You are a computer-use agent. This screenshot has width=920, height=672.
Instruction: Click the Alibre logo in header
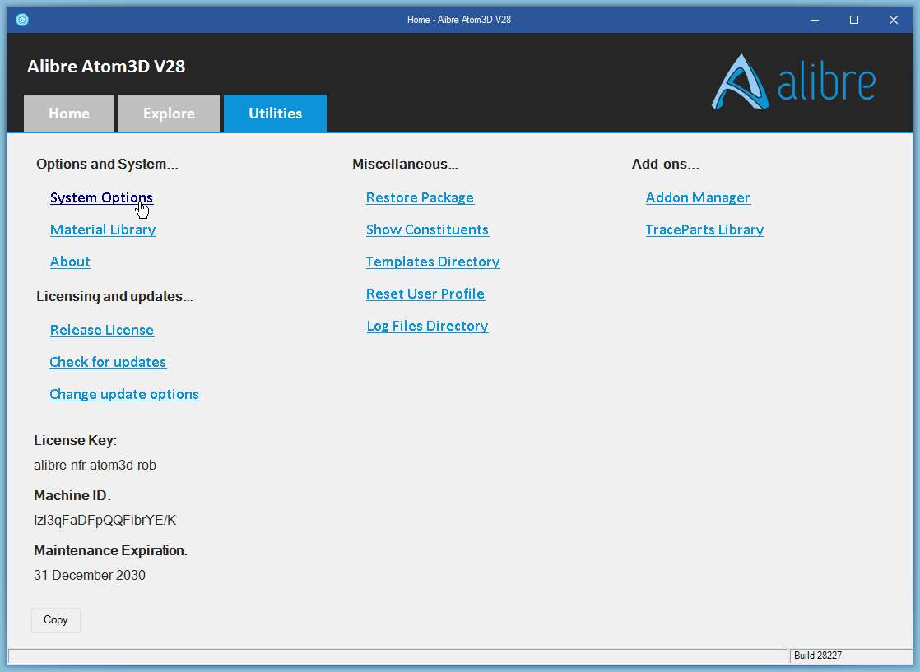coord(793,82)
